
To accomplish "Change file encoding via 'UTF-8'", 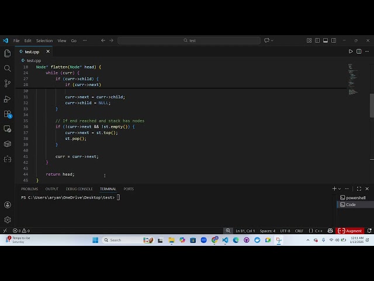I will pyautogui.click(x=285, y=231).
